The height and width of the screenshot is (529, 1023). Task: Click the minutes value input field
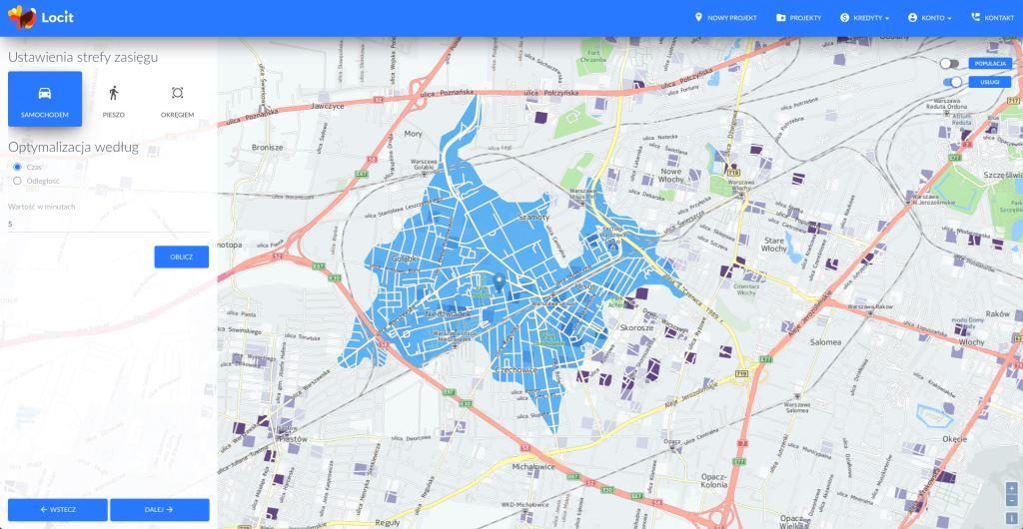[108, 225]
